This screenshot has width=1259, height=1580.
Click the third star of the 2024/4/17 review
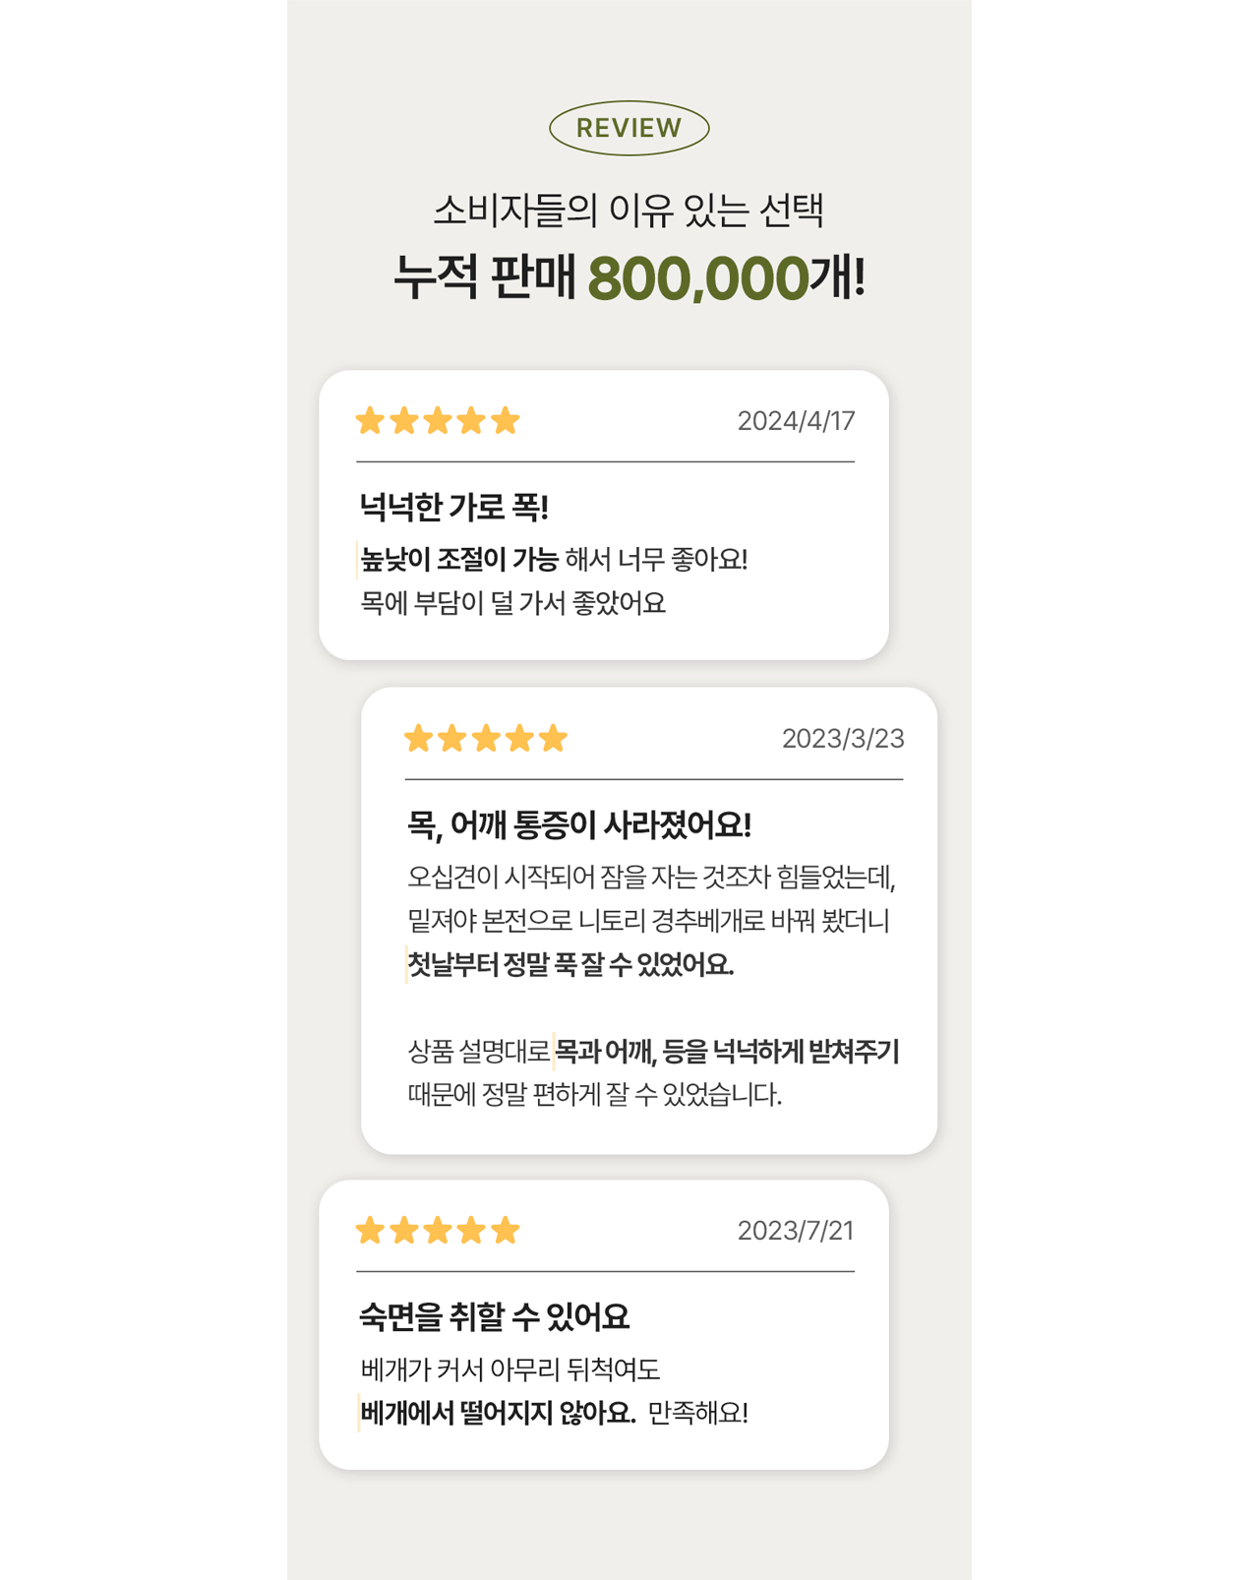click(x=438, y=421)
